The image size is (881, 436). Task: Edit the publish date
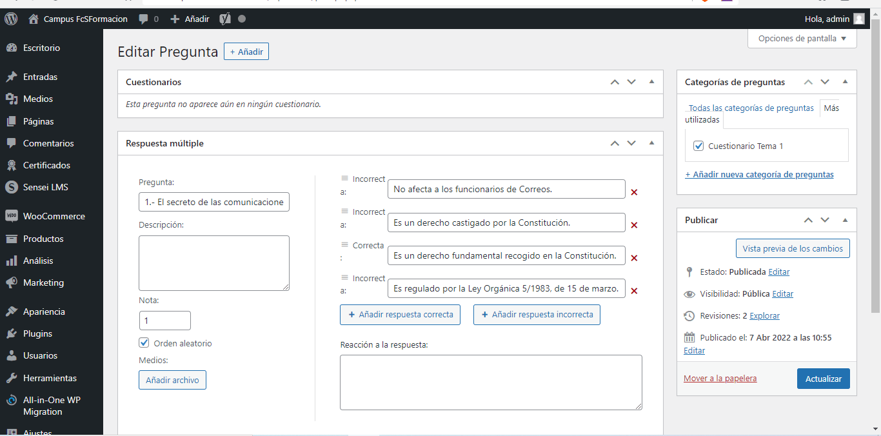[694, 351]
